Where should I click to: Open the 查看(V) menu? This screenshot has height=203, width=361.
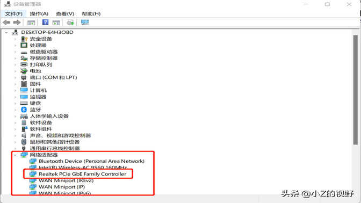click(x=65, y=14)
